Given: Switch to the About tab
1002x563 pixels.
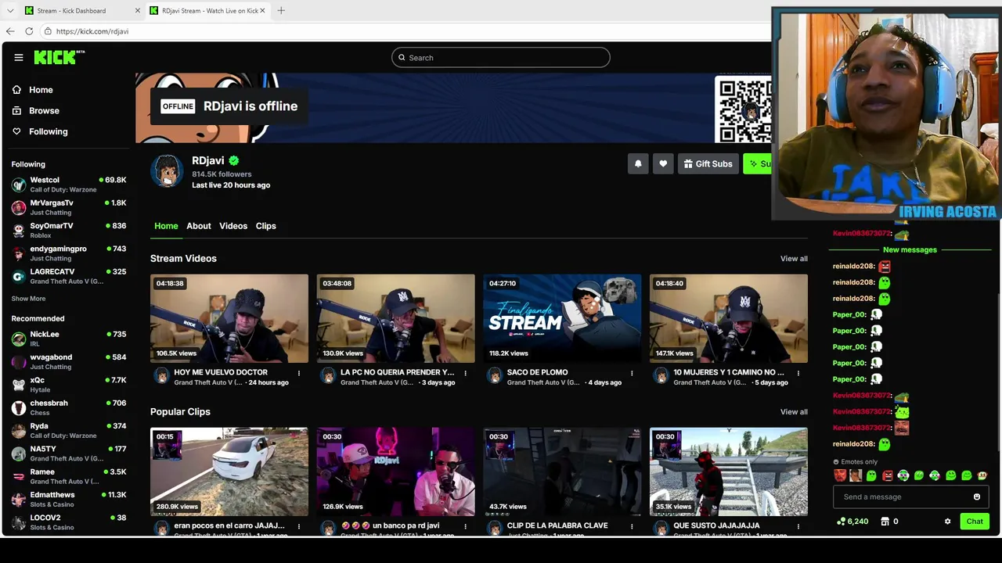Looking at the screenshot, I should tap(199, 226).
